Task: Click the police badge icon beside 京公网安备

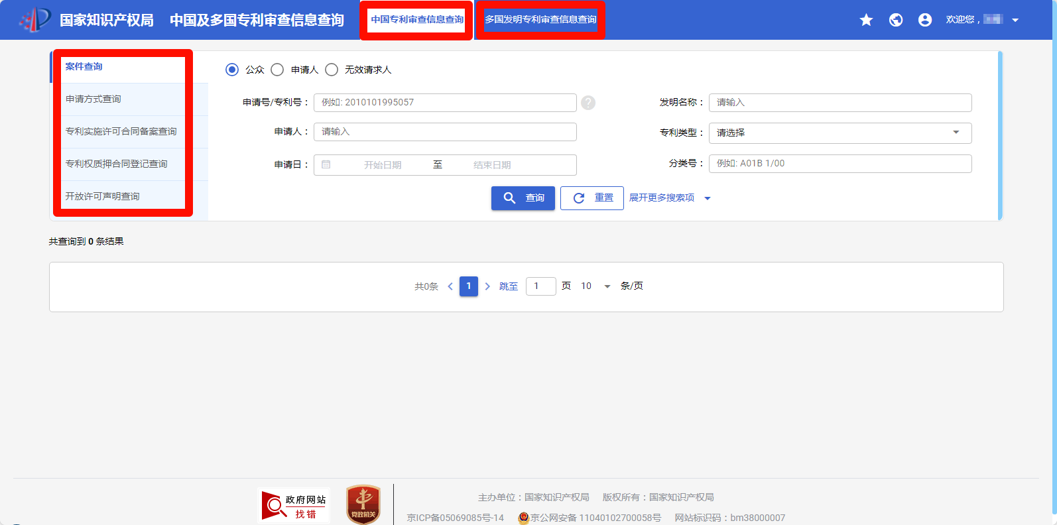Action: click(523, 518)
